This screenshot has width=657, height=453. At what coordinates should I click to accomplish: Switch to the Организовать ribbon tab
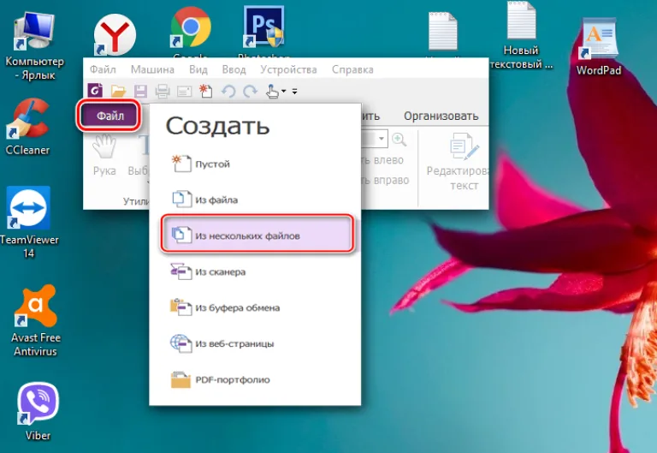pyautogui.click(x=441, y=116)
